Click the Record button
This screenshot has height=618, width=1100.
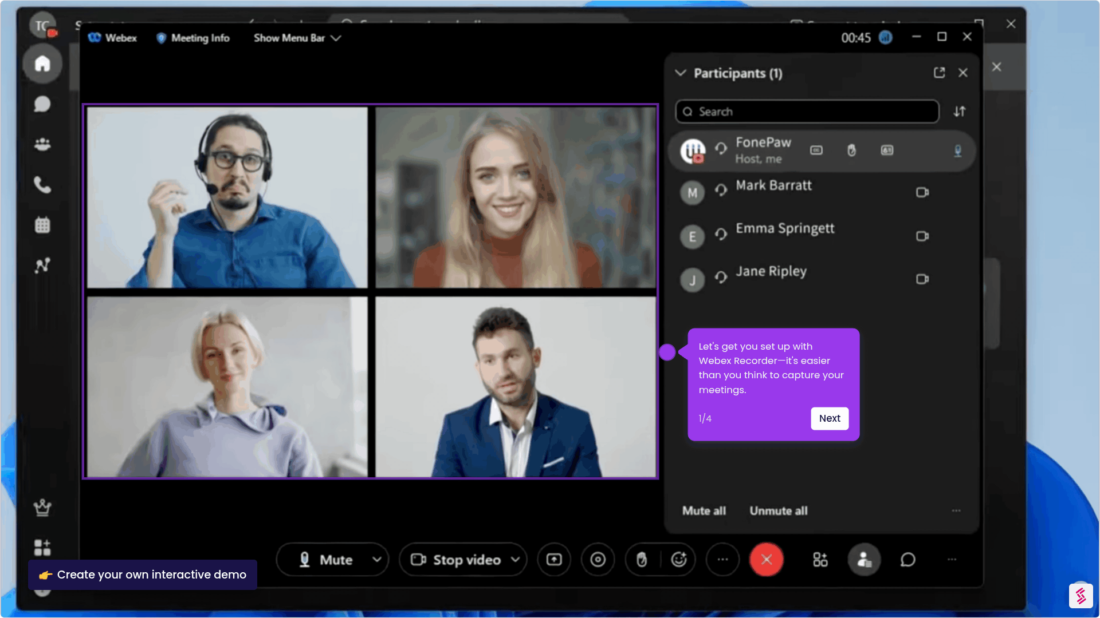coord(598,560)
